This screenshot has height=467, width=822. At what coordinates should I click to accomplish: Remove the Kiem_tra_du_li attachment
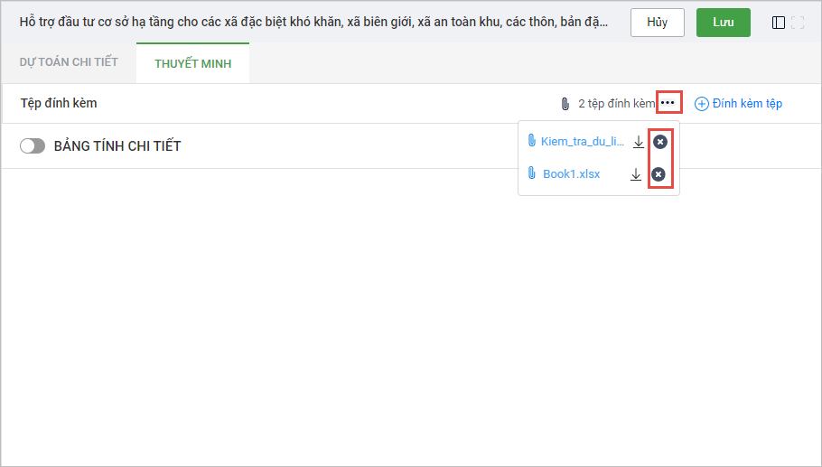coord(660,142)
